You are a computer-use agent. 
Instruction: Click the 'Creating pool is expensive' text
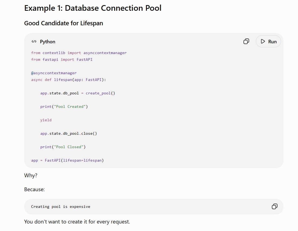[x=61, y=207]
